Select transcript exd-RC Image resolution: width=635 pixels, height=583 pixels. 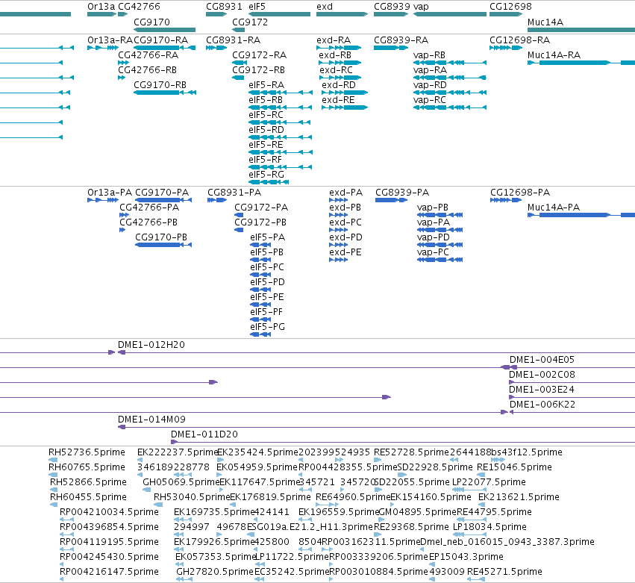pos(340,78)
